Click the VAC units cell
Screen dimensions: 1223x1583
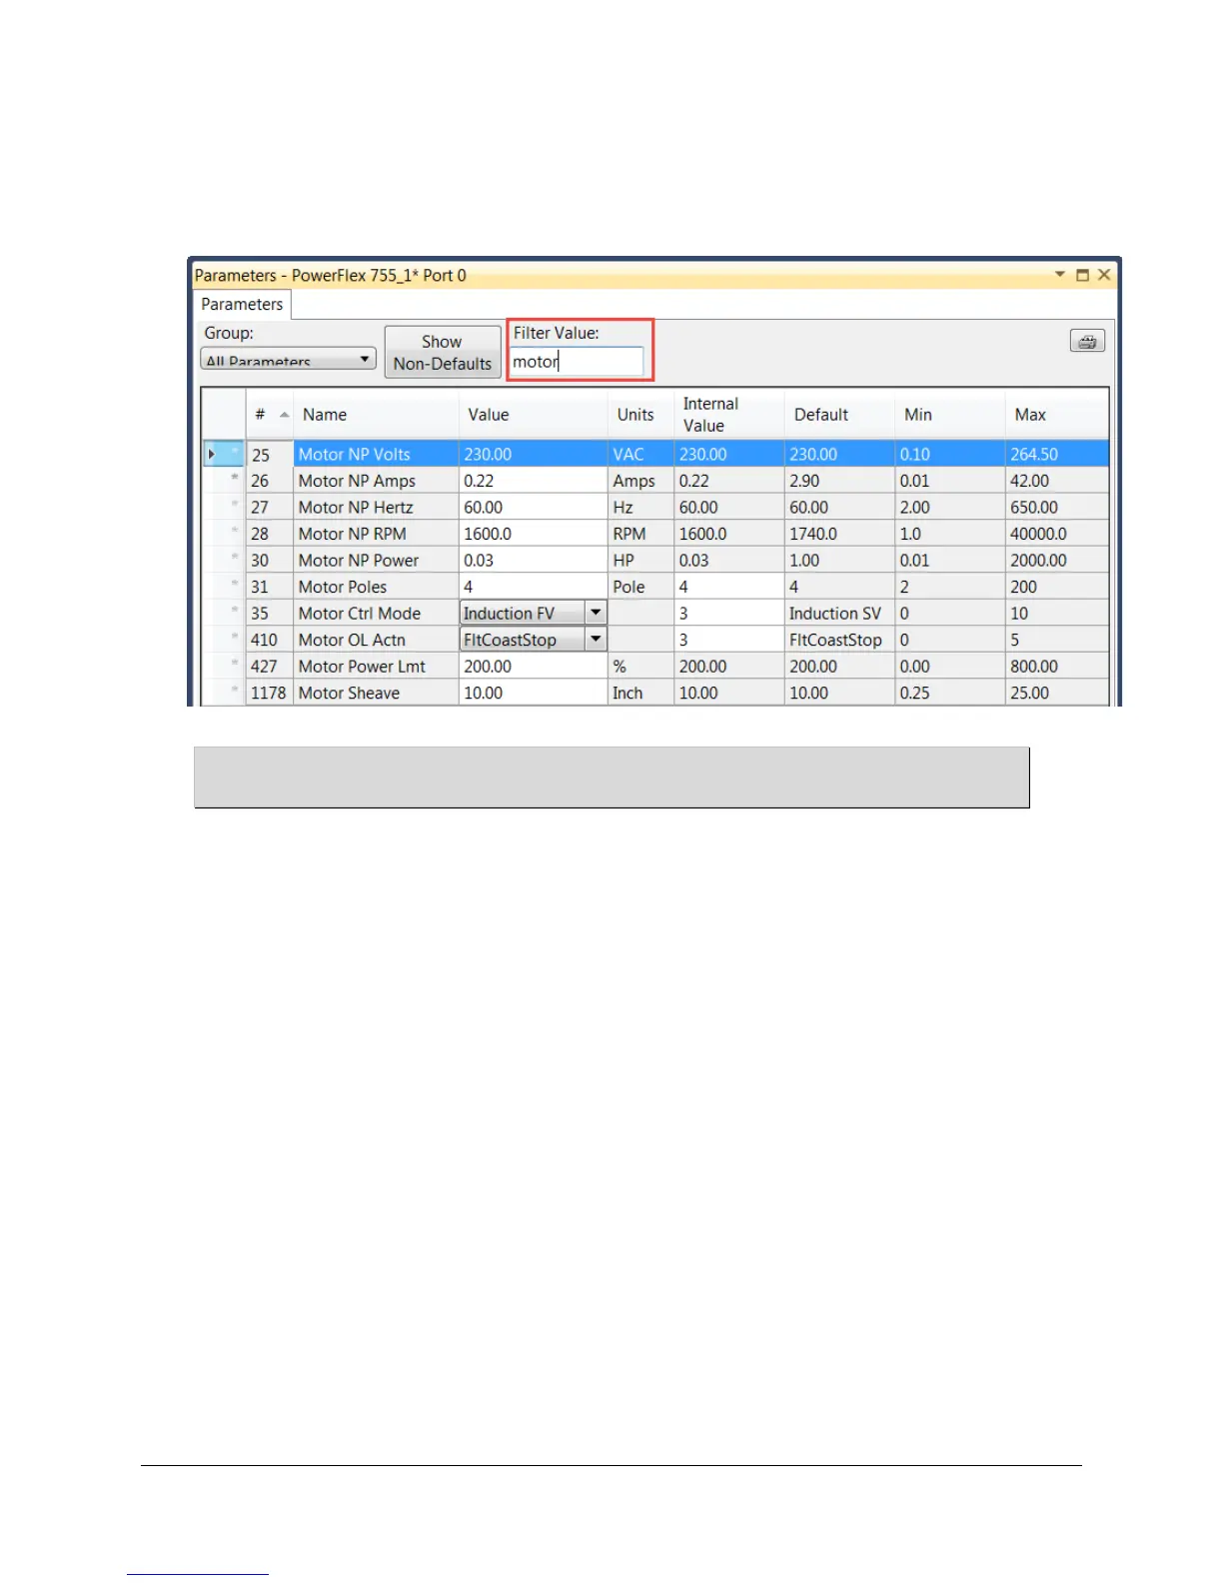coord(640,454)
